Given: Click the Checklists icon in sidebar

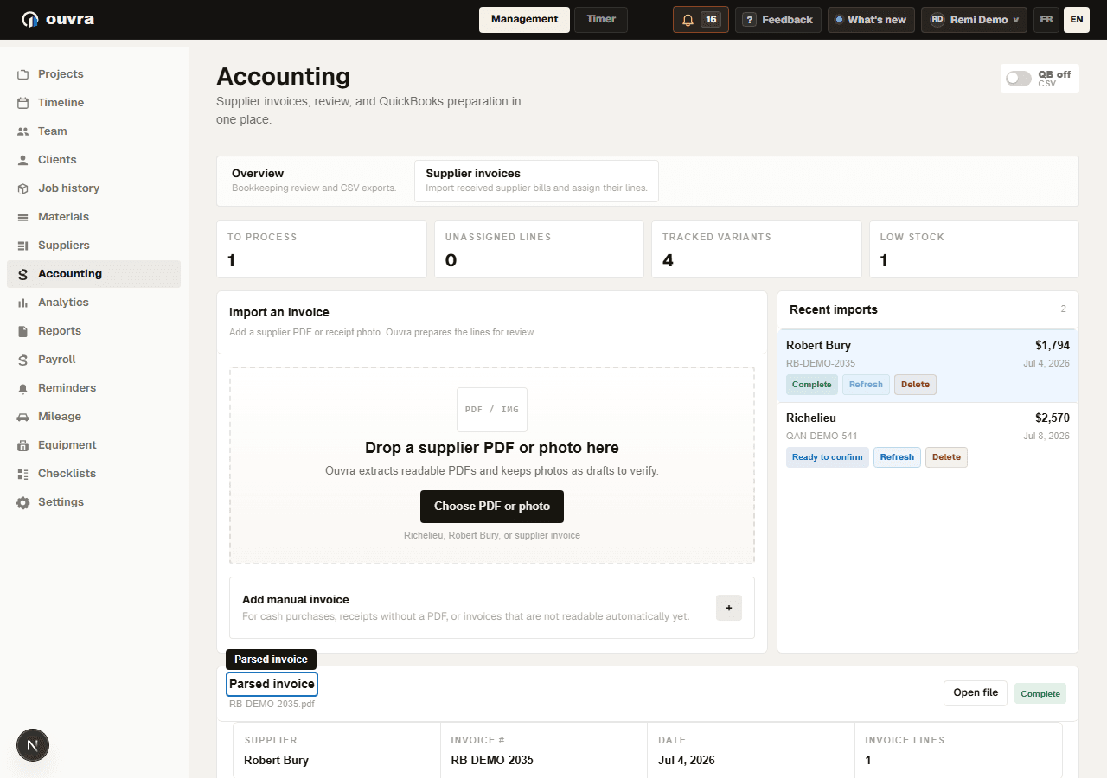Looking at the screenshot, I should (x=23, y=474).
